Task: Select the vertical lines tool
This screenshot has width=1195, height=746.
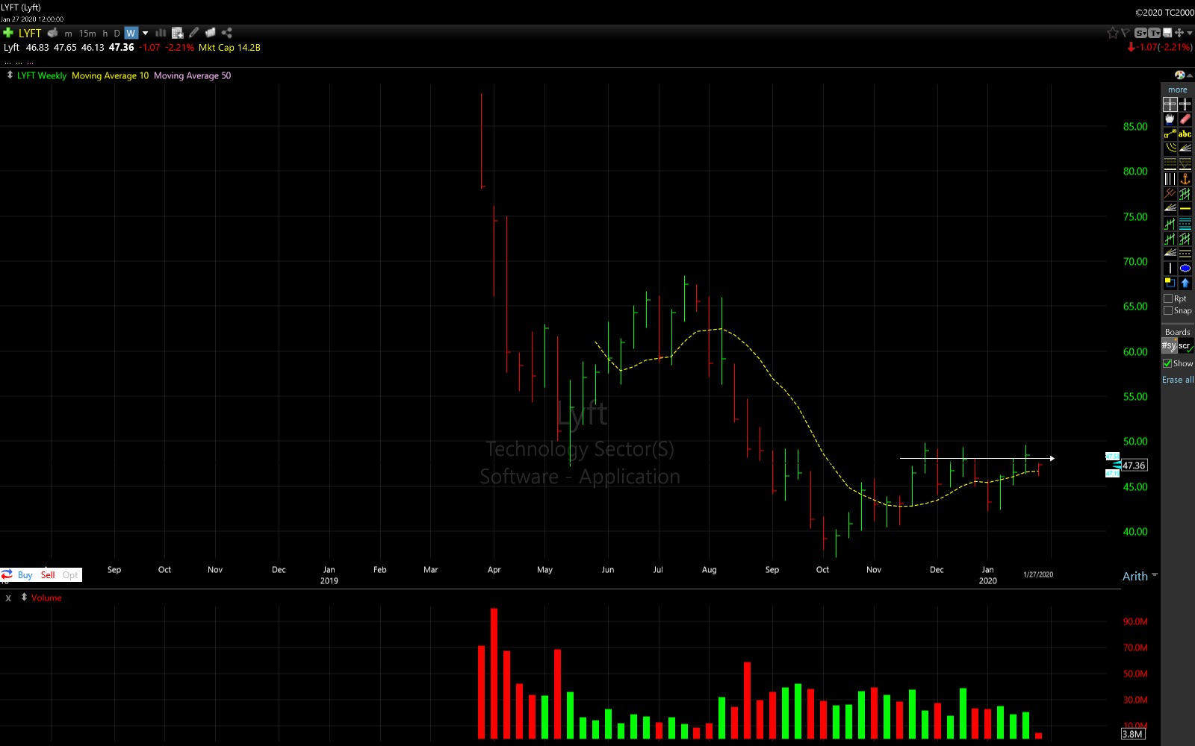Action: click(1170, 179)
